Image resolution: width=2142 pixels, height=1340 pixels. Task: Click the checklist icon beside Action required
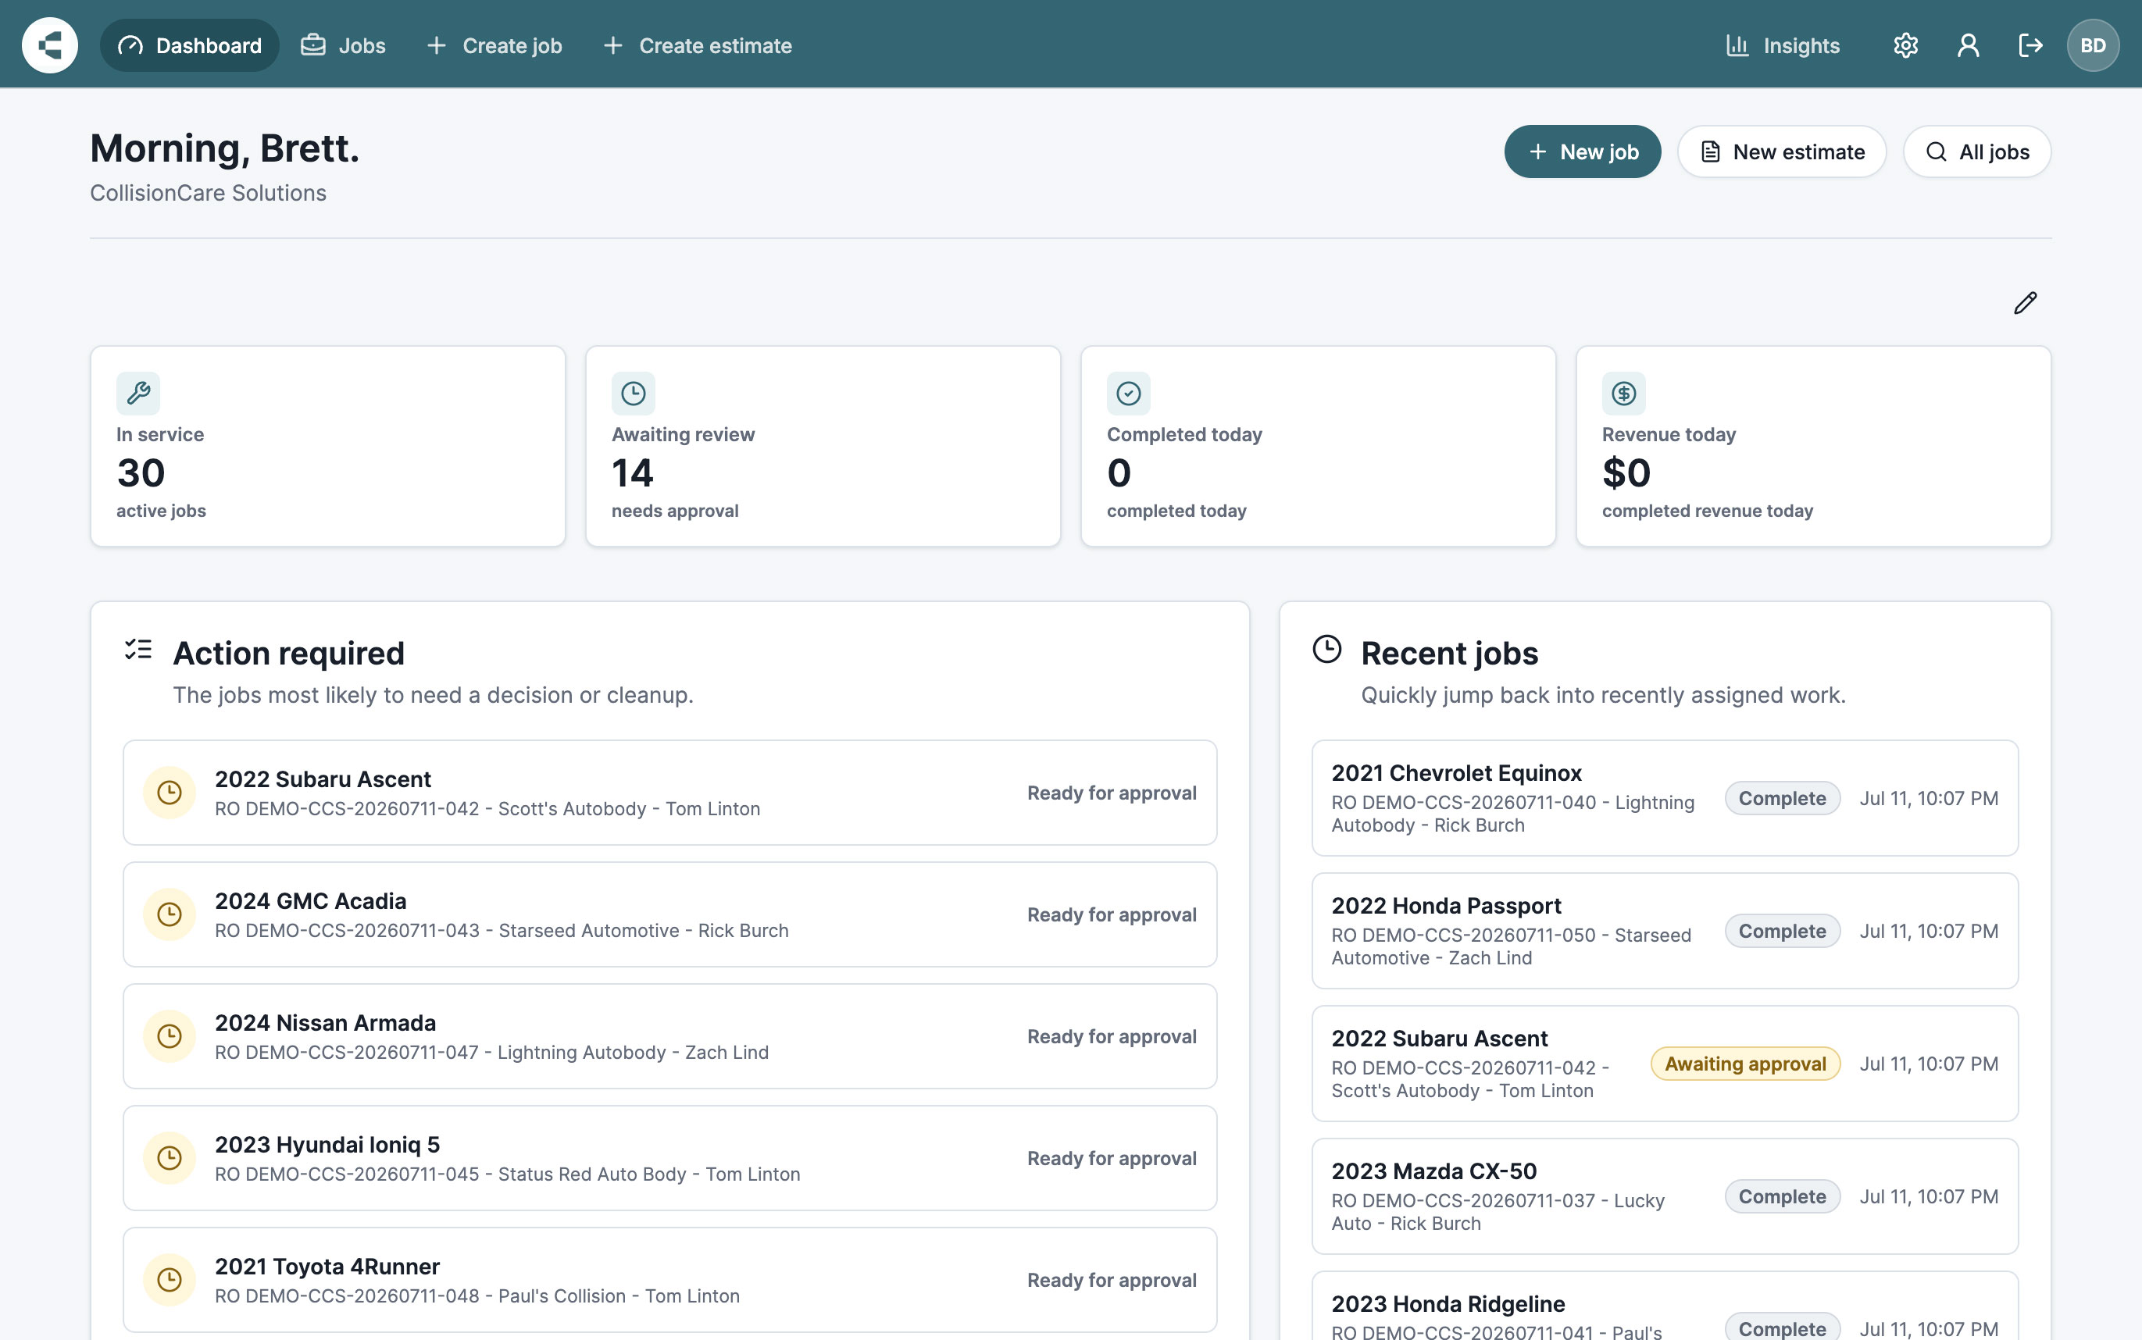[138, 650]
